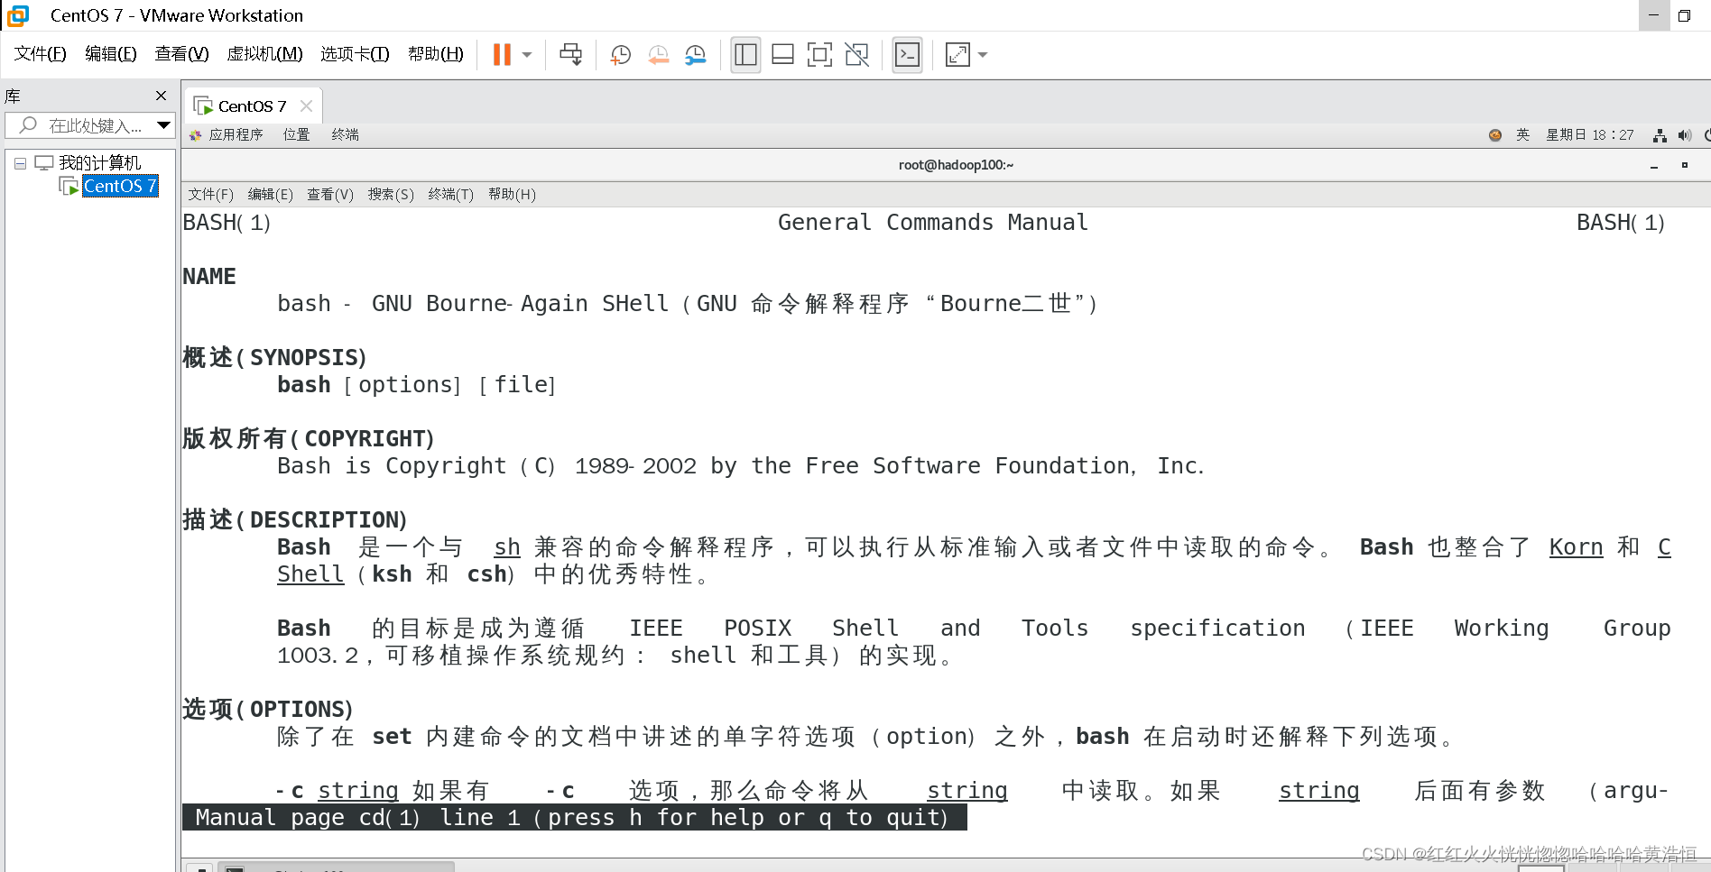Open 选项卡(T) menu
The width and height of the screenshot is (1711, 872).
355,54
